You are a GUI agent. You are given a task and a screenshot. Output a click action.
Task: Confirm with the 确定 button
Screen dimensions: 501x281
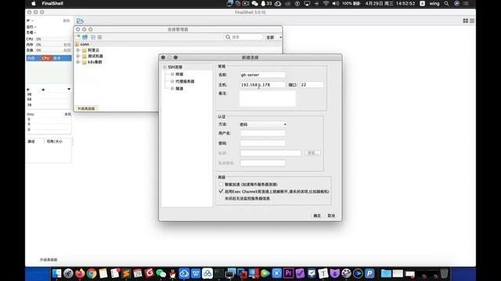(x=316, y=215)
